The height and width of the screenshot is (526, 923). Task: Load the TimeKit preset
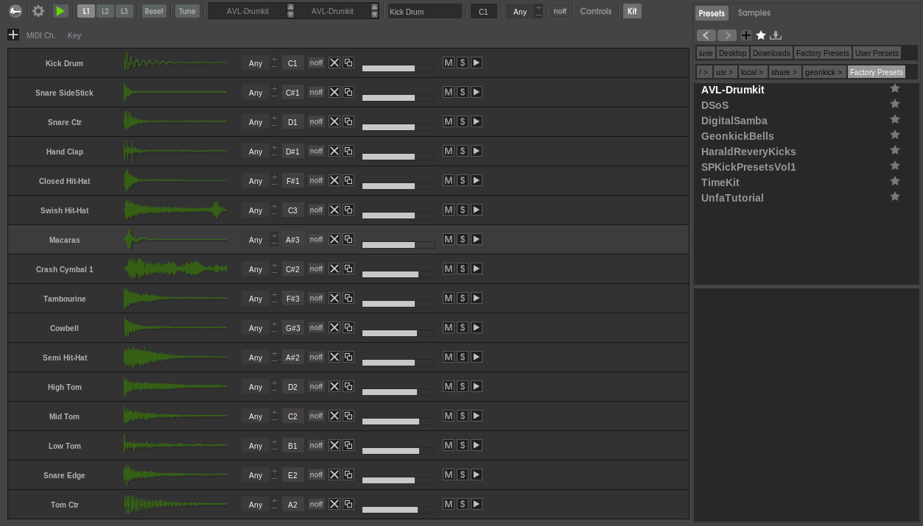coord(720,182)
